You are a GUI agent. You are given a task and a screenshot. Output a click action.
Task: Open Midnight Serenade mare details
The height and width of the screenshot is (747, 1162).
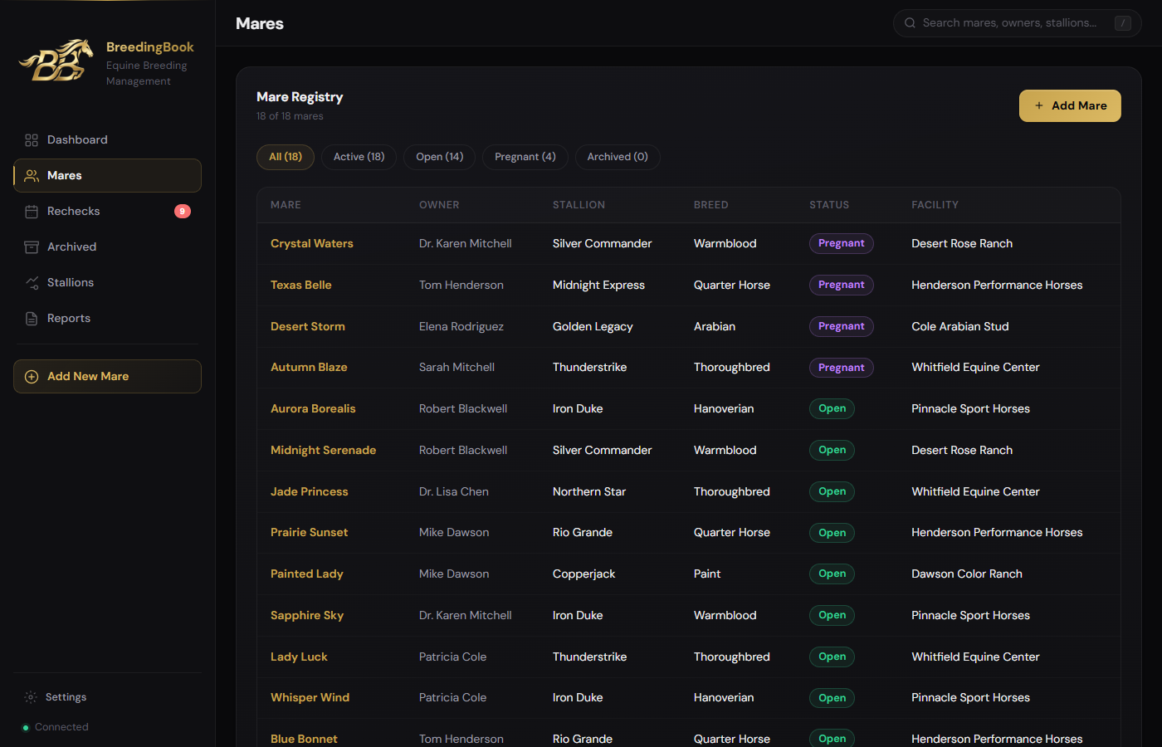click(323, 451)
